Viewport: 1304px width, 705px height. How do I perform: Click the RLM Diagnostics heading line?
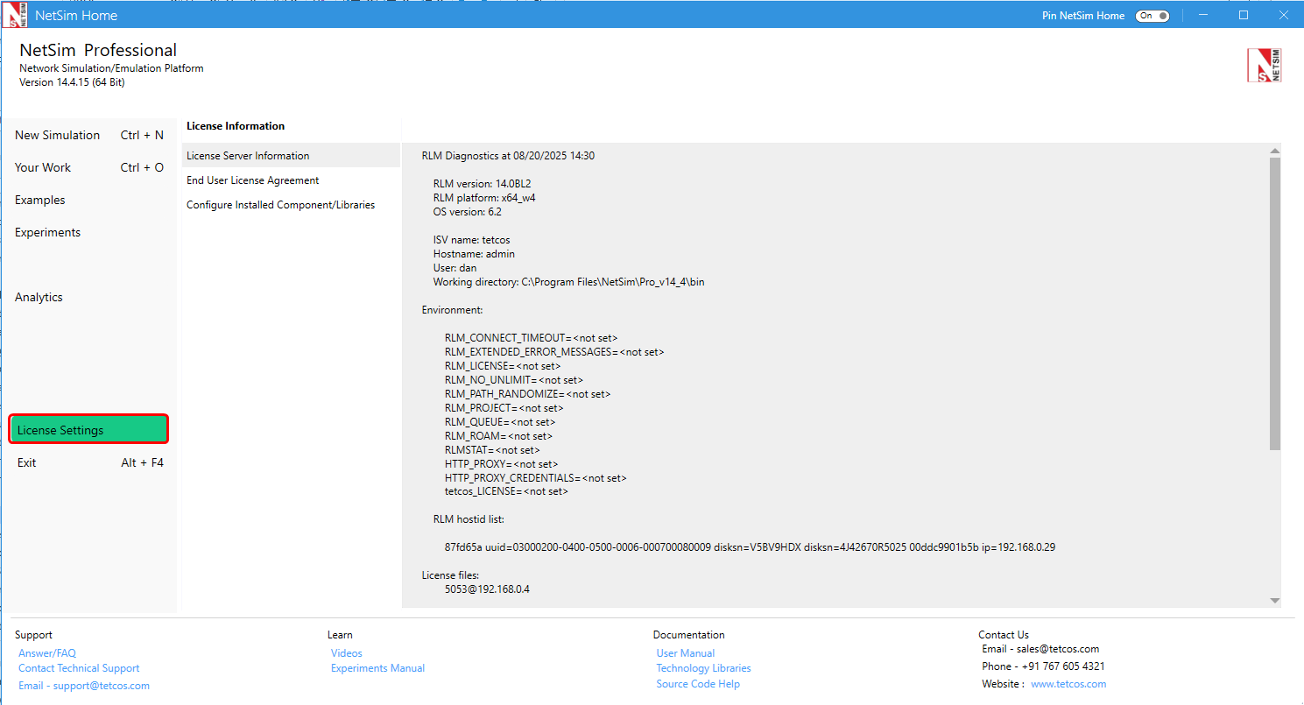[508, 156]
